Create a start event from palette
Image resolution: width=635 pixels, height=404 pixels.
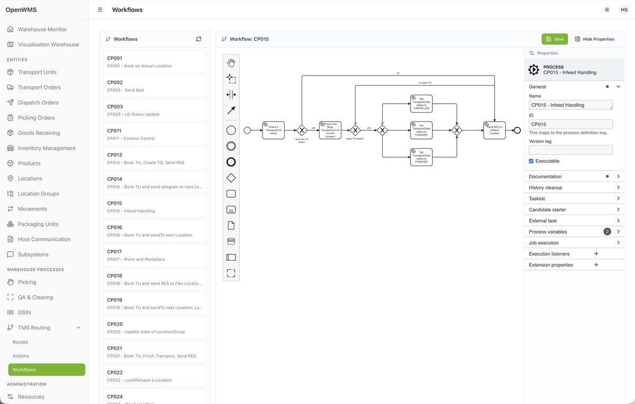click(231, 130)
